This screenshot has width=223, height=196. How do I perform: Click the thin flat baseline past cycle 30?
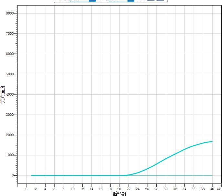(189, 175)
